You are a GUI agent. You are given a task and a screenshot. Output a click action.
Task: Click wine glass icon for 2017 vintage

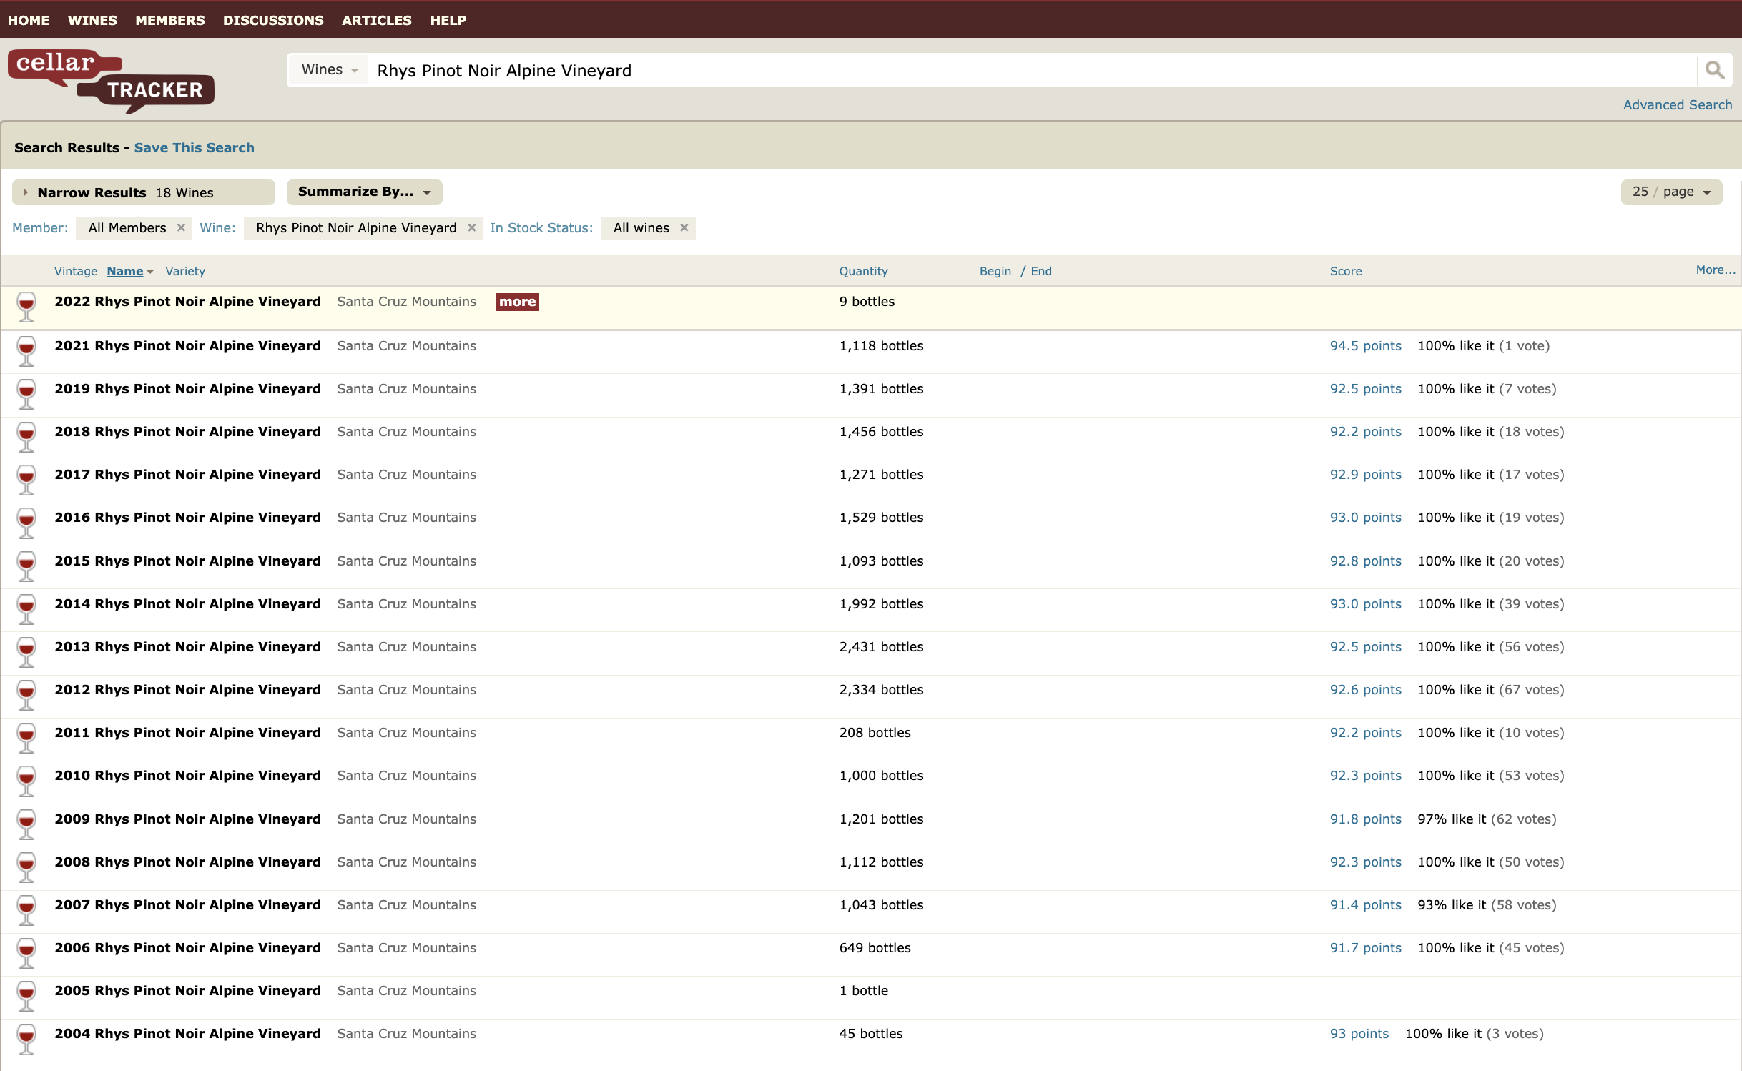[x=26, y=480]
